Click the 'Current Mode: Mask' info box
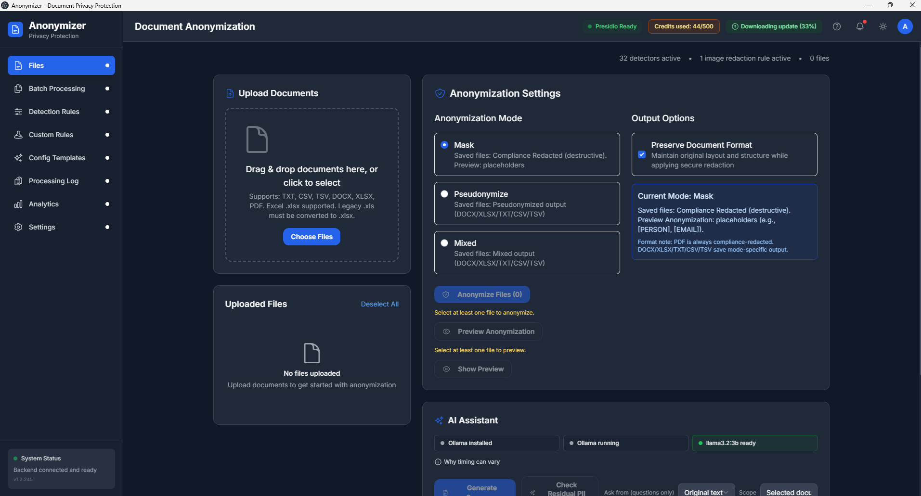The image size is (921, 496). [724, 222]
